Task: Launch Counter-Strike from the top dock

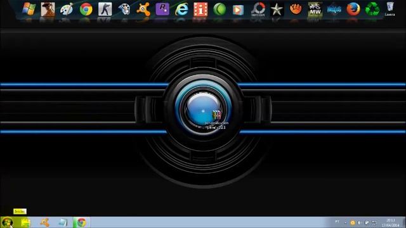Action: [x=105, y=9]
